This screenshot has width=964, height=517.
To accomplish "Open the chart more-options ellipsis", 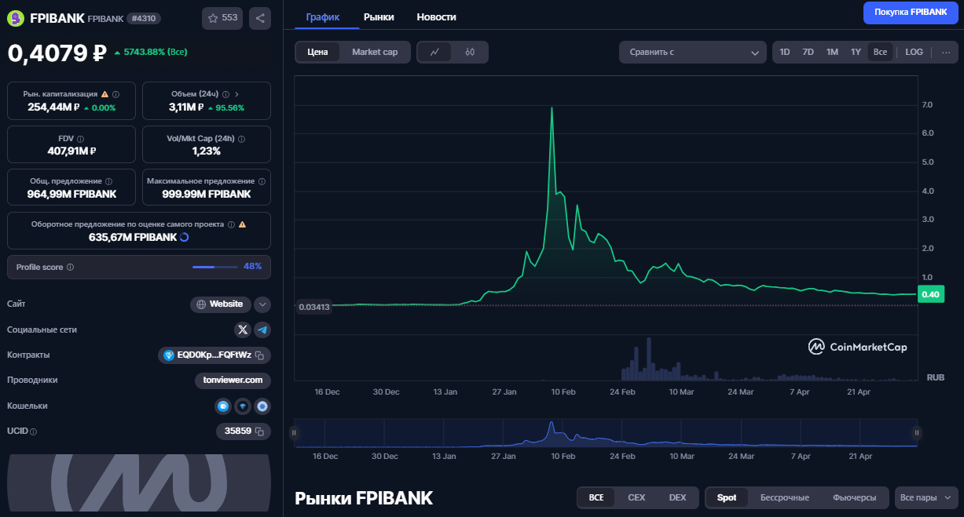I will (945, 52).
